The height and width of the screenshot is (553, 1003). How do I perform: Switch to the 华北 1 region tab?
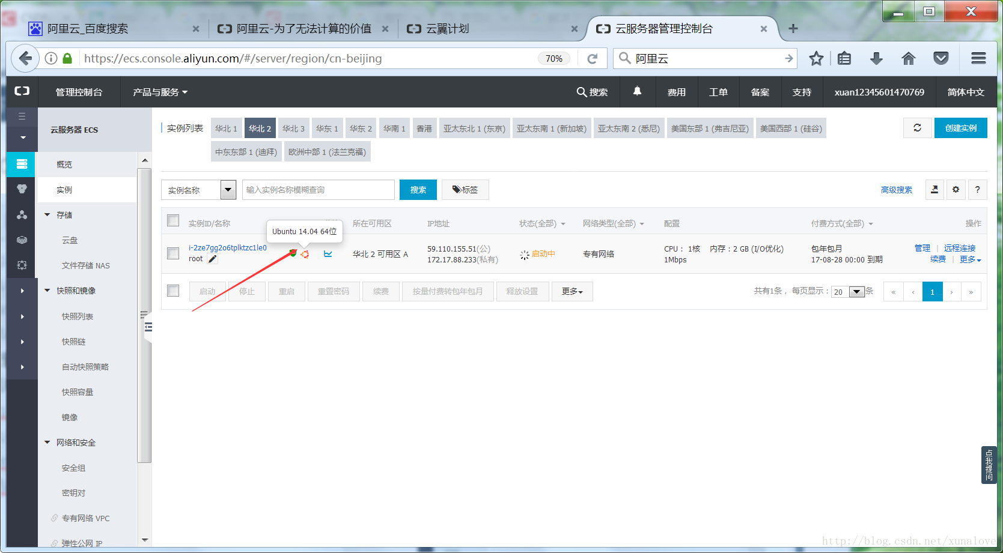[226, 128]
